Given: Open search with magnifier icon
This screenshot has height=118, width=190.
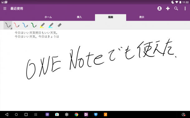Looking at the screenshot, I should [176, 8].
